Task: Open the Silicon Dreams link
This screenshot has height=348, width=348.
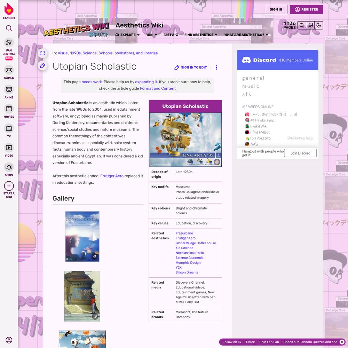Action: pos(187,272)
